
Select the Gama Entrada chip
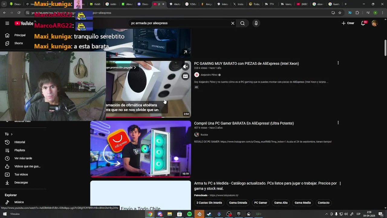point(238,203)
